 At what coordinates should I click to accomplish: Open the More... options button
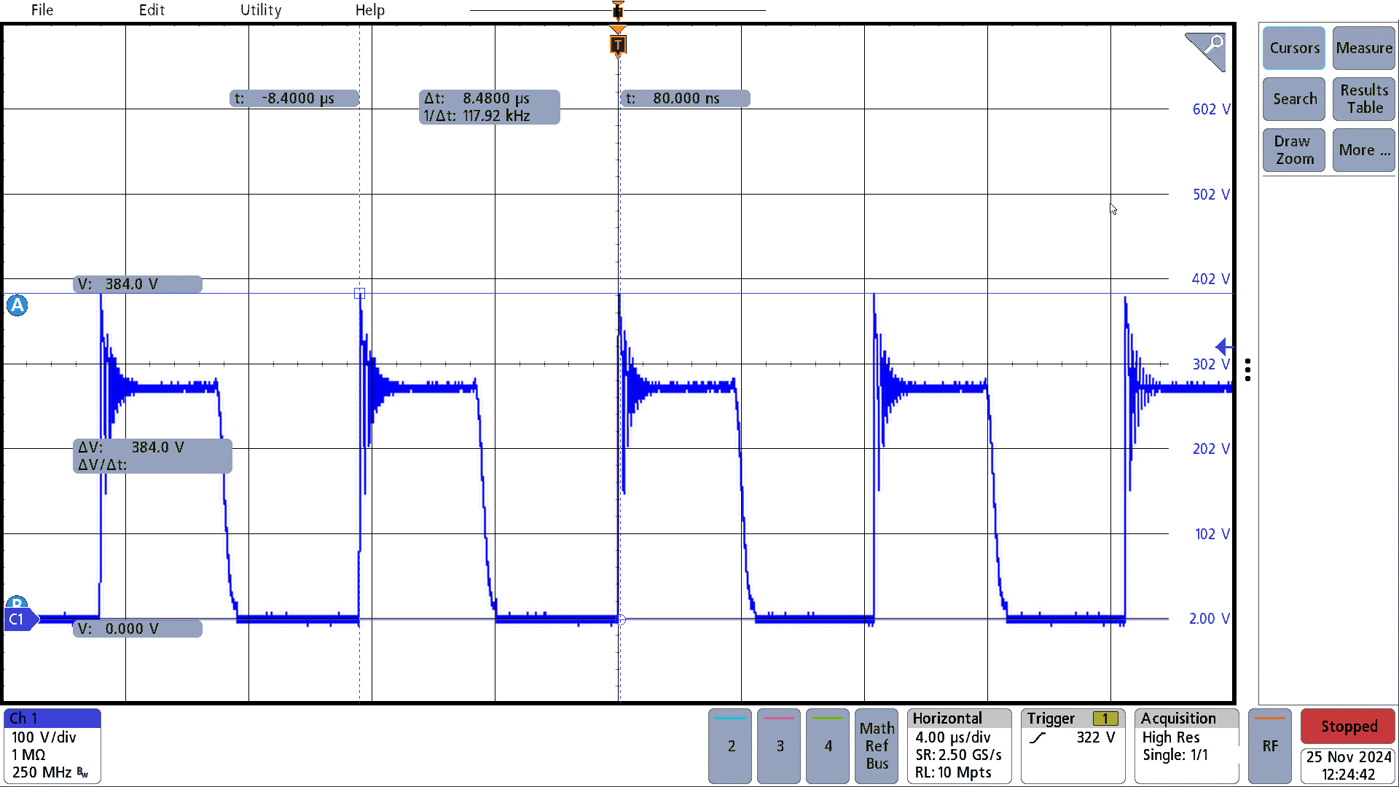[x=1364, y=150]
